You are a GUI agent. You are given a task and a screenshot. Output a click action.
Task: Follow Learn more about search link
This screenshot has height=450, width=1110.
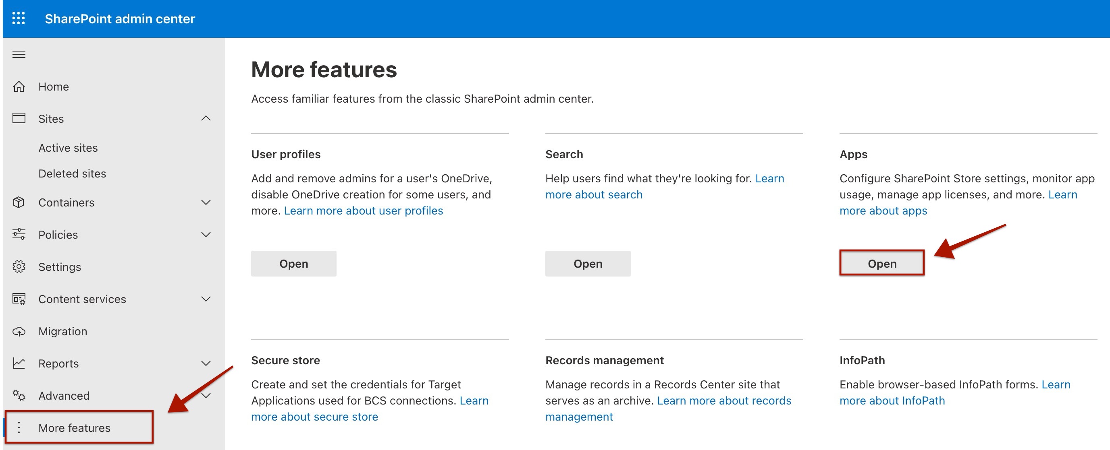(593, 194)
